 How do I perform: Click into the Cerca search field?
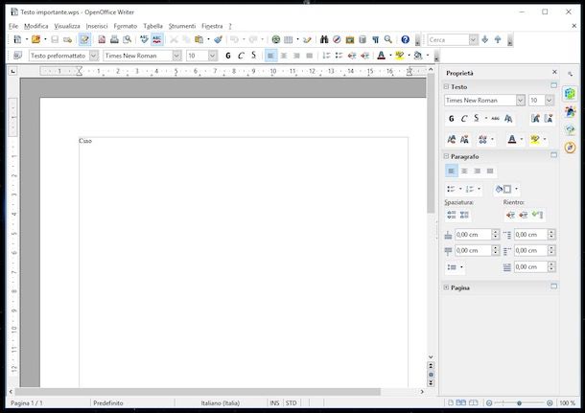[448, 39]
